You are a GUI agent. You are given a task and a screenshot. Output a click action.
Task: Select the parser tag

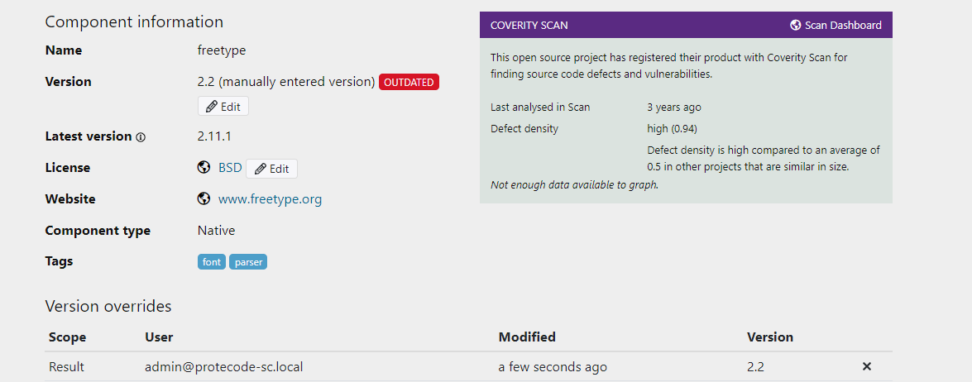(x=248, y=262)
